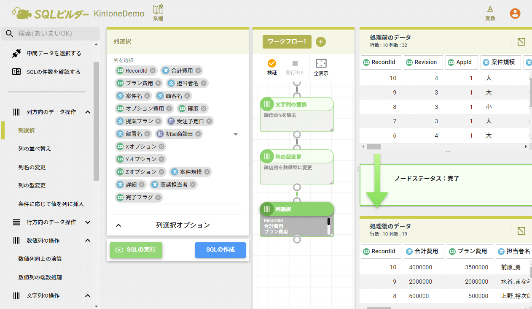Remove the Yオプション chip

(161, 159)
